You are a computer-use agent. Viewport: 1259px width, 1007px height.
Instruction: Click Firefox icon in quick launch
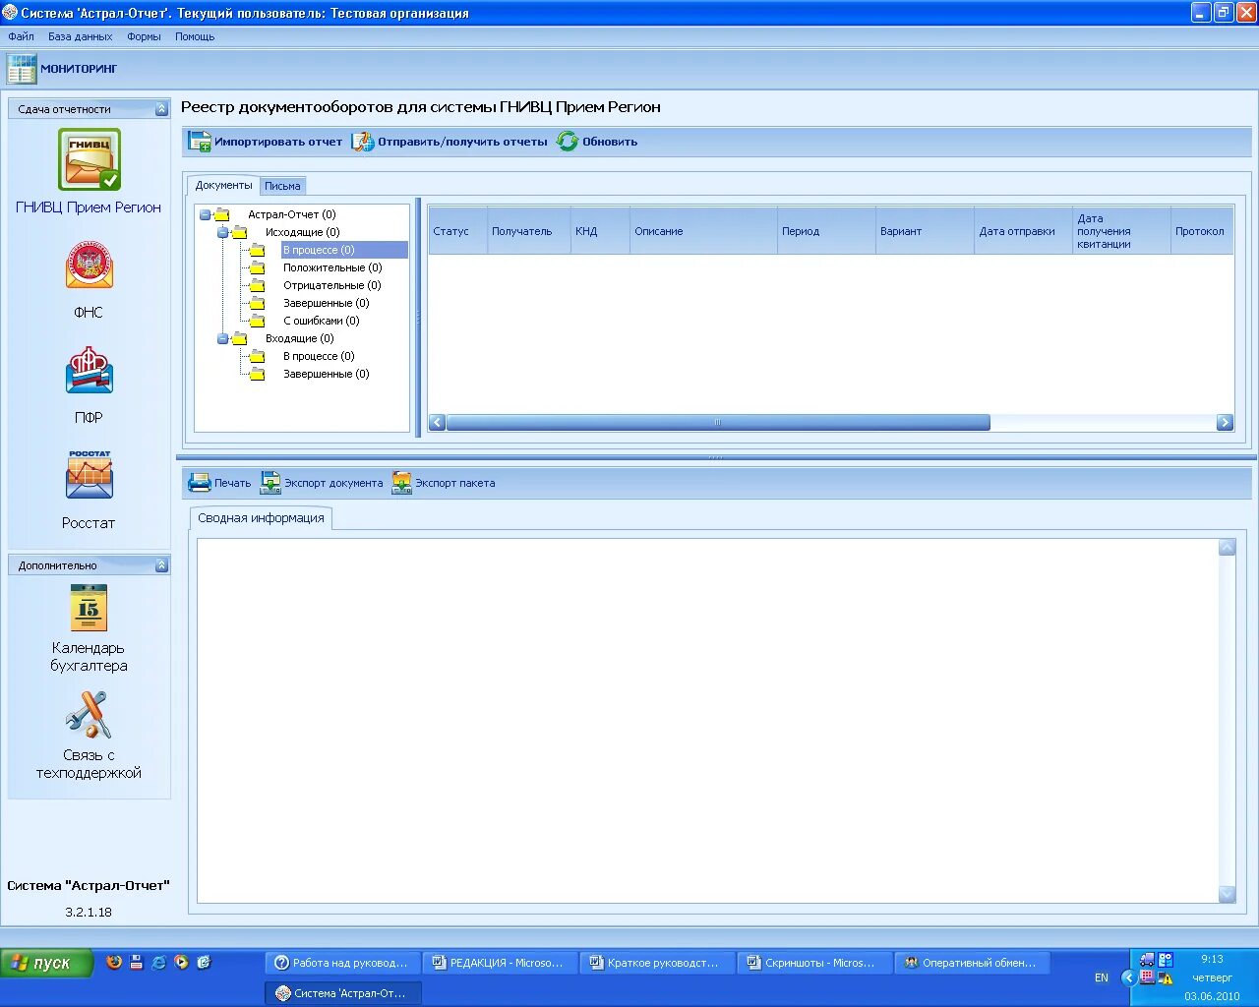point(114,963)
